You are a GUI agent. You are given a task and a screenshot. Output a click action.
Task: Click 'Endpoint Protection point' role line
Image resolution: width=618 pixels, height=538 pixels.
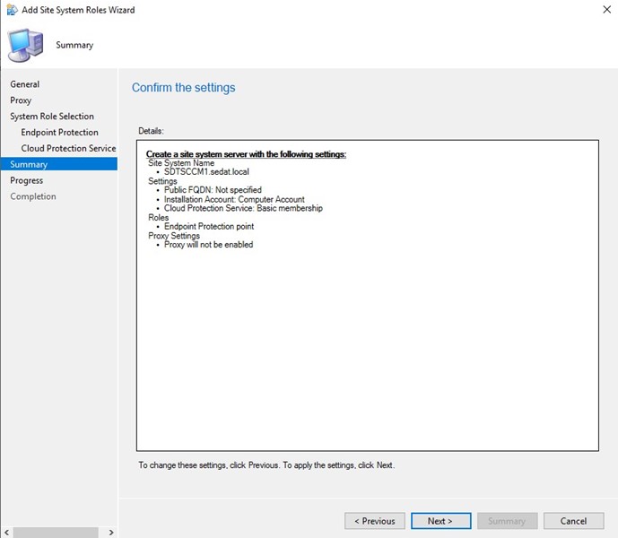209,226
